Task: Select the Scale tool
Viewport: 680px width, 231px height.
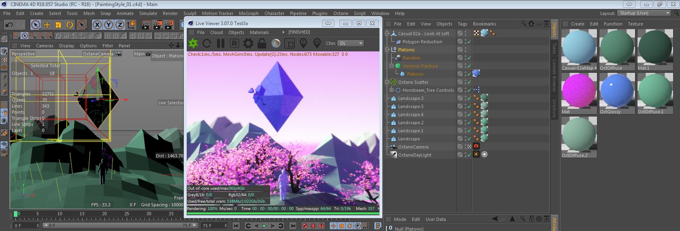Action: pos(58,25)
